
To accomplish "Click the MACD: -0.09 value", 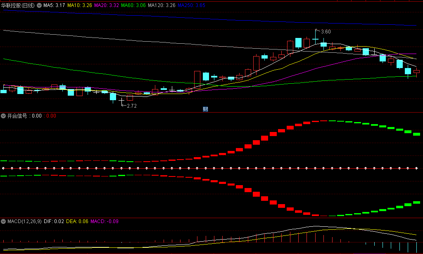I will [105, 221].
